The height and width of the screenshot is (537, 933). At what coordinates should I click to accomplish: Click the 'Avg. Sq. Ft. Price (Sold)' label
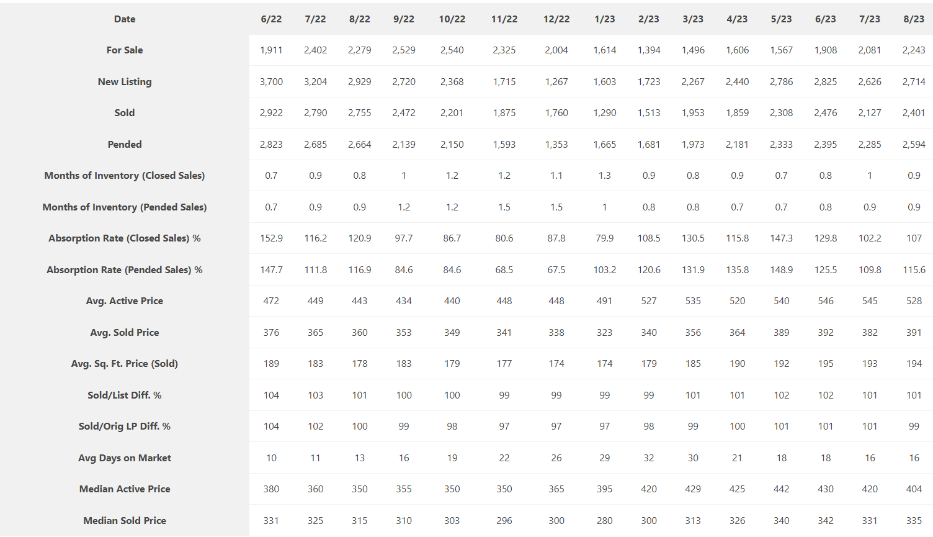point(125,364)
